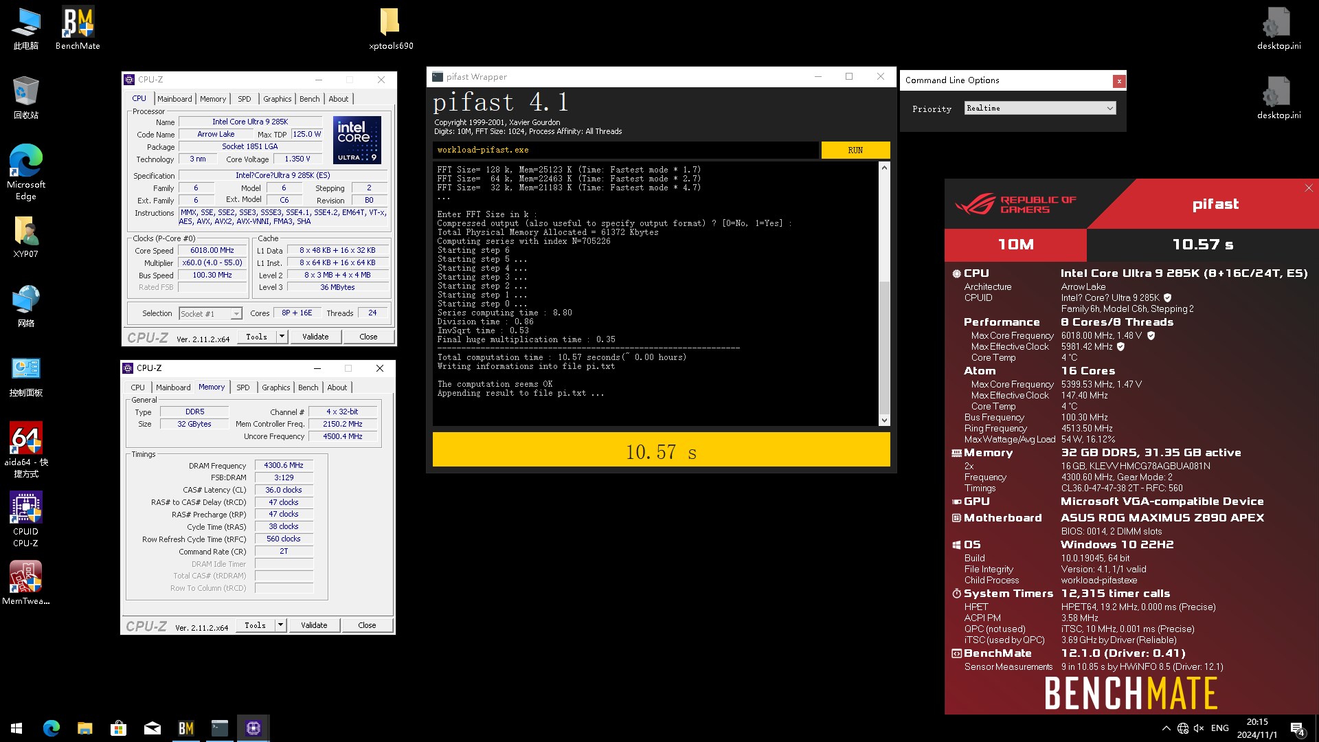Screen dimensions: 1319x742
Task: Select SPD tab in bottom CPU-Z window
Action: coord(243,387)
